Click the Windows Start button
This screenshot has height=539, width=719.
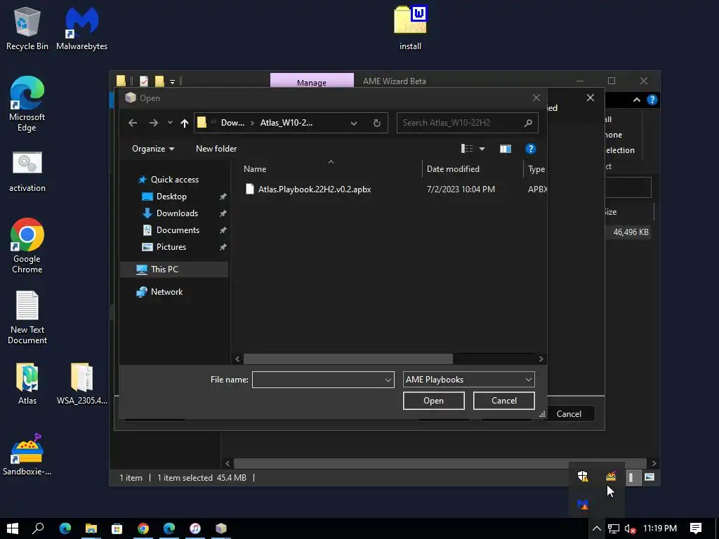13,528
